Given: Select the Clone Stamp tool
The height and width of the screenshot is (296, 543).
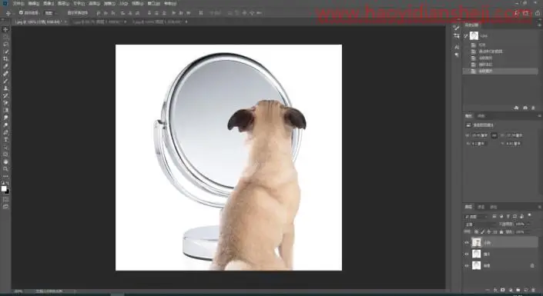Looking at the screenshot, I should tap(5, 88).
